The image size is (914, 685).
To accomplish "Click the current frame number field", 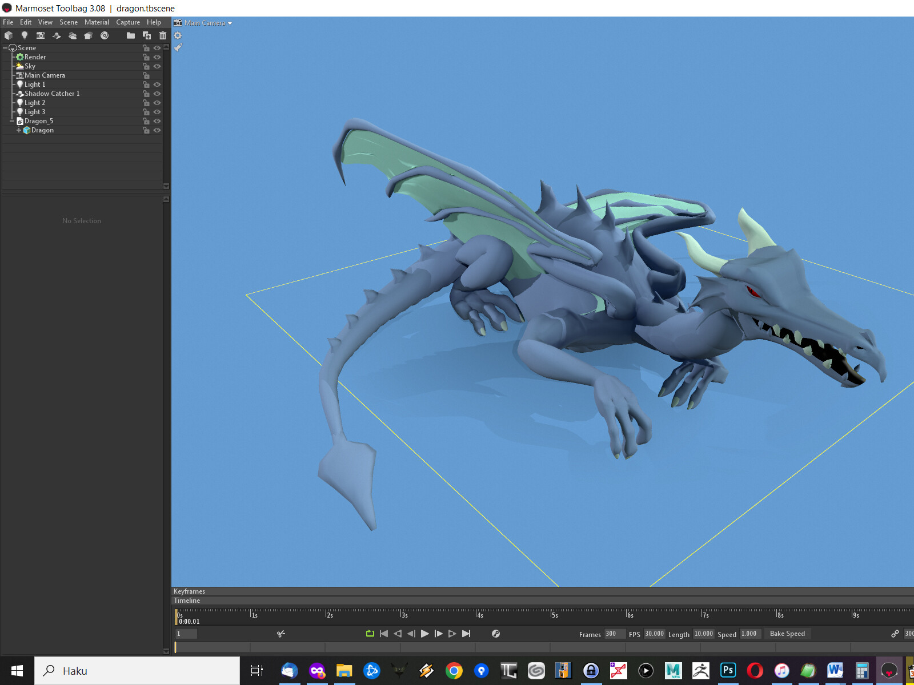I will tap(186, 634).
